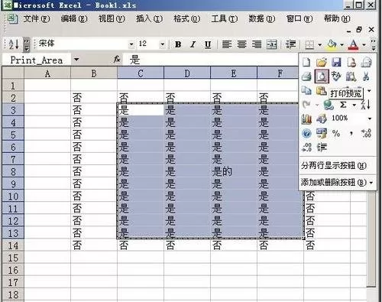Toggle Align Right
Viewport: 382px width, 302px height.
257,44
